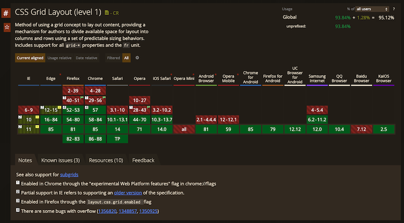Click the CR spec status document icon
This screenshot has width=404, height=223.
click(107, 13)
